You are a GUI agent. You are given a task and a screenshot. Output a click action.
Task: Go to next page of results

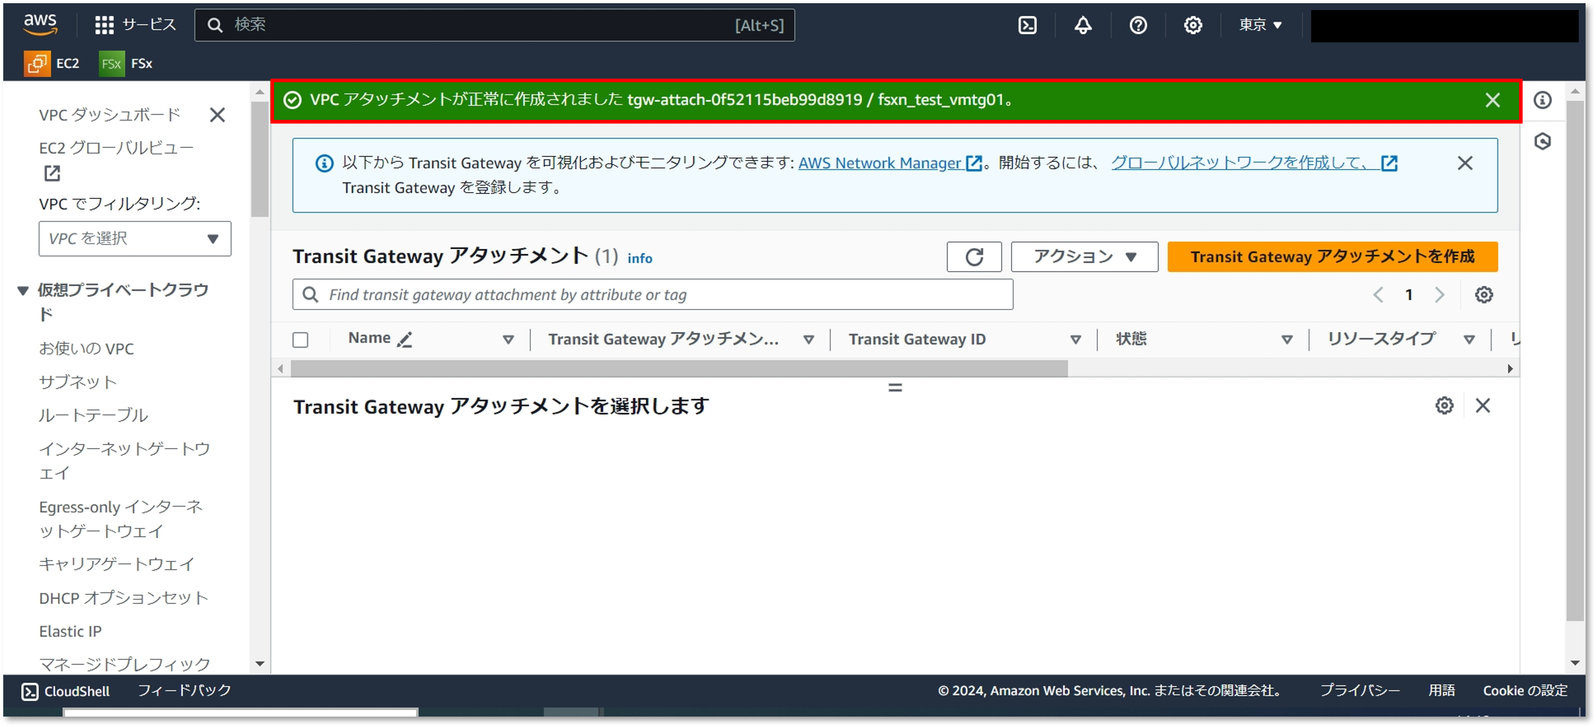pos(1439,295)
